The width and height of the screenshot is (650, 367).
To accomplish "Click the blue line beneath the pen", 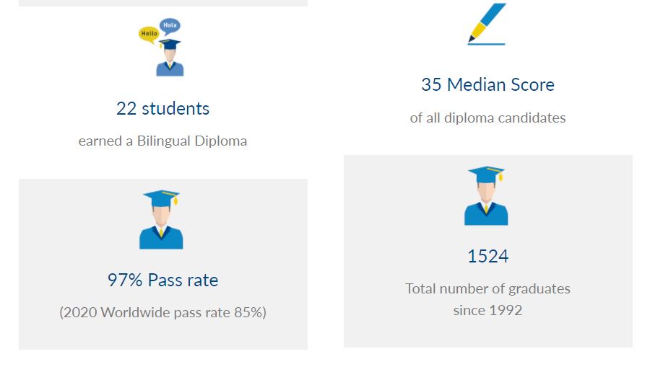I will [486, 45].
